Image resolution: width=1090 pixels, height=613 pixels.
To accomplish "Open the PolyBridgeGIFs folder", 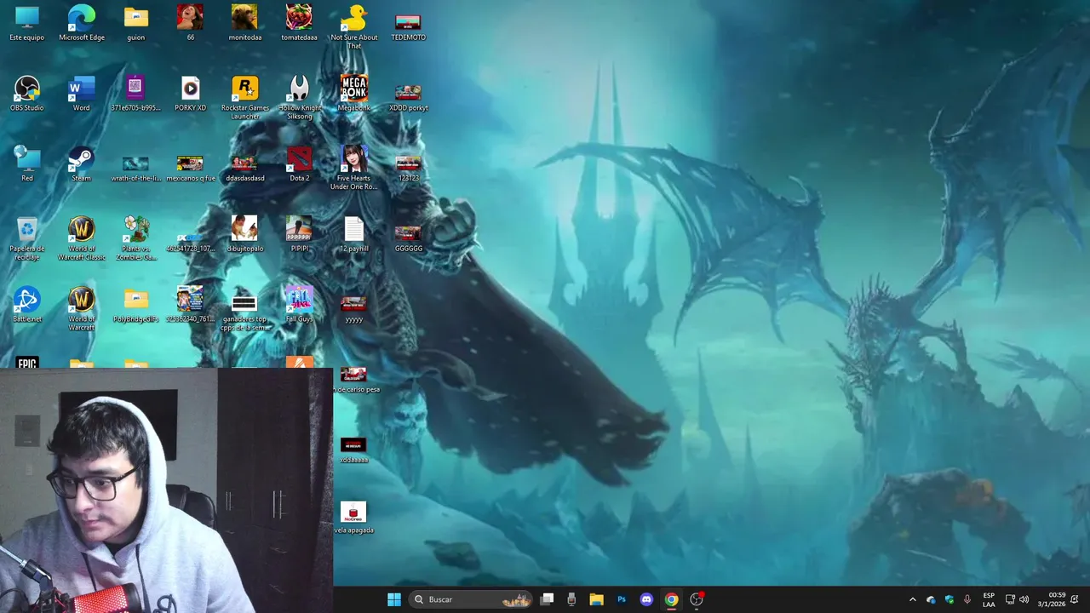I will (x=135, y=306).
